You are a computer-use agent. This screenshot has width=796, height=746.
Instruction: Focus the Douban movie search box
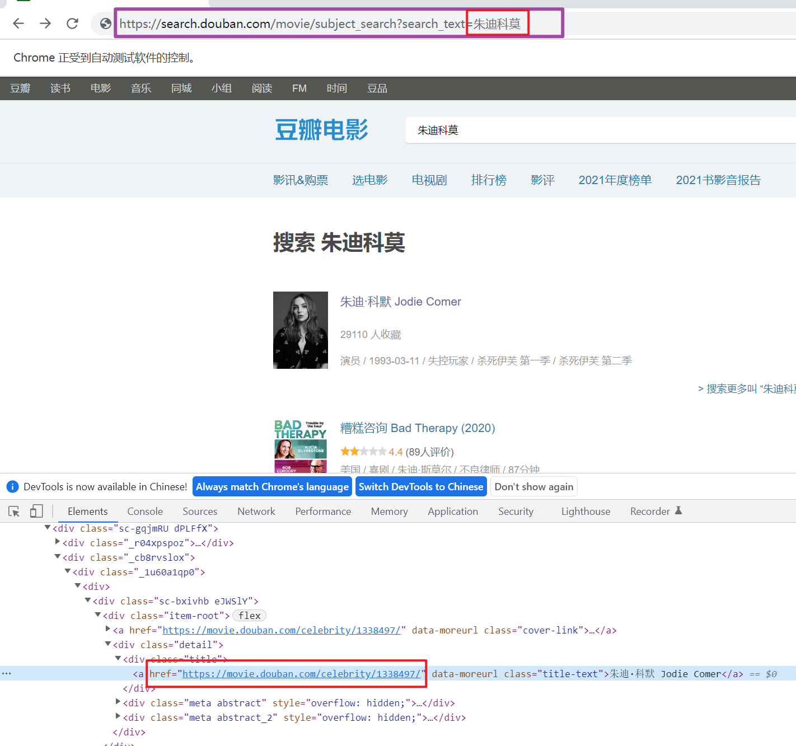(601, 130)
